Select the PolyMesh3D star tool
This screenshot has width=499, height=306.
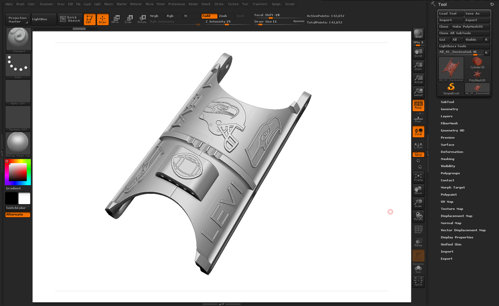click(x=477, y=76)
